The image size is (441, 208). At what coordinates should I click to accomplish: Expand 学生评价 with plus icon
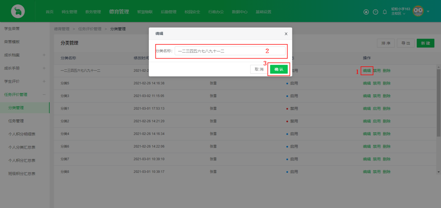coord(44,81)
